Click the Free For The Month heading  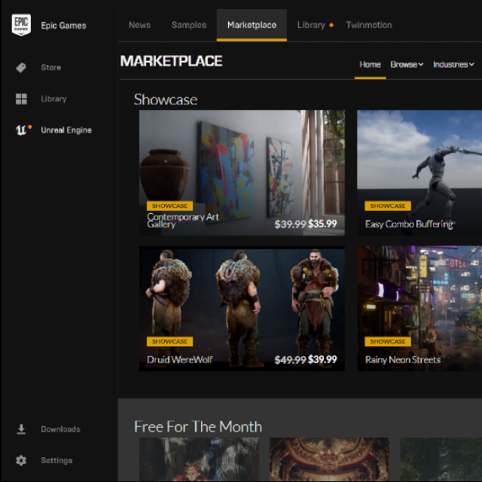pyautogui.click(x=198, y=427)
